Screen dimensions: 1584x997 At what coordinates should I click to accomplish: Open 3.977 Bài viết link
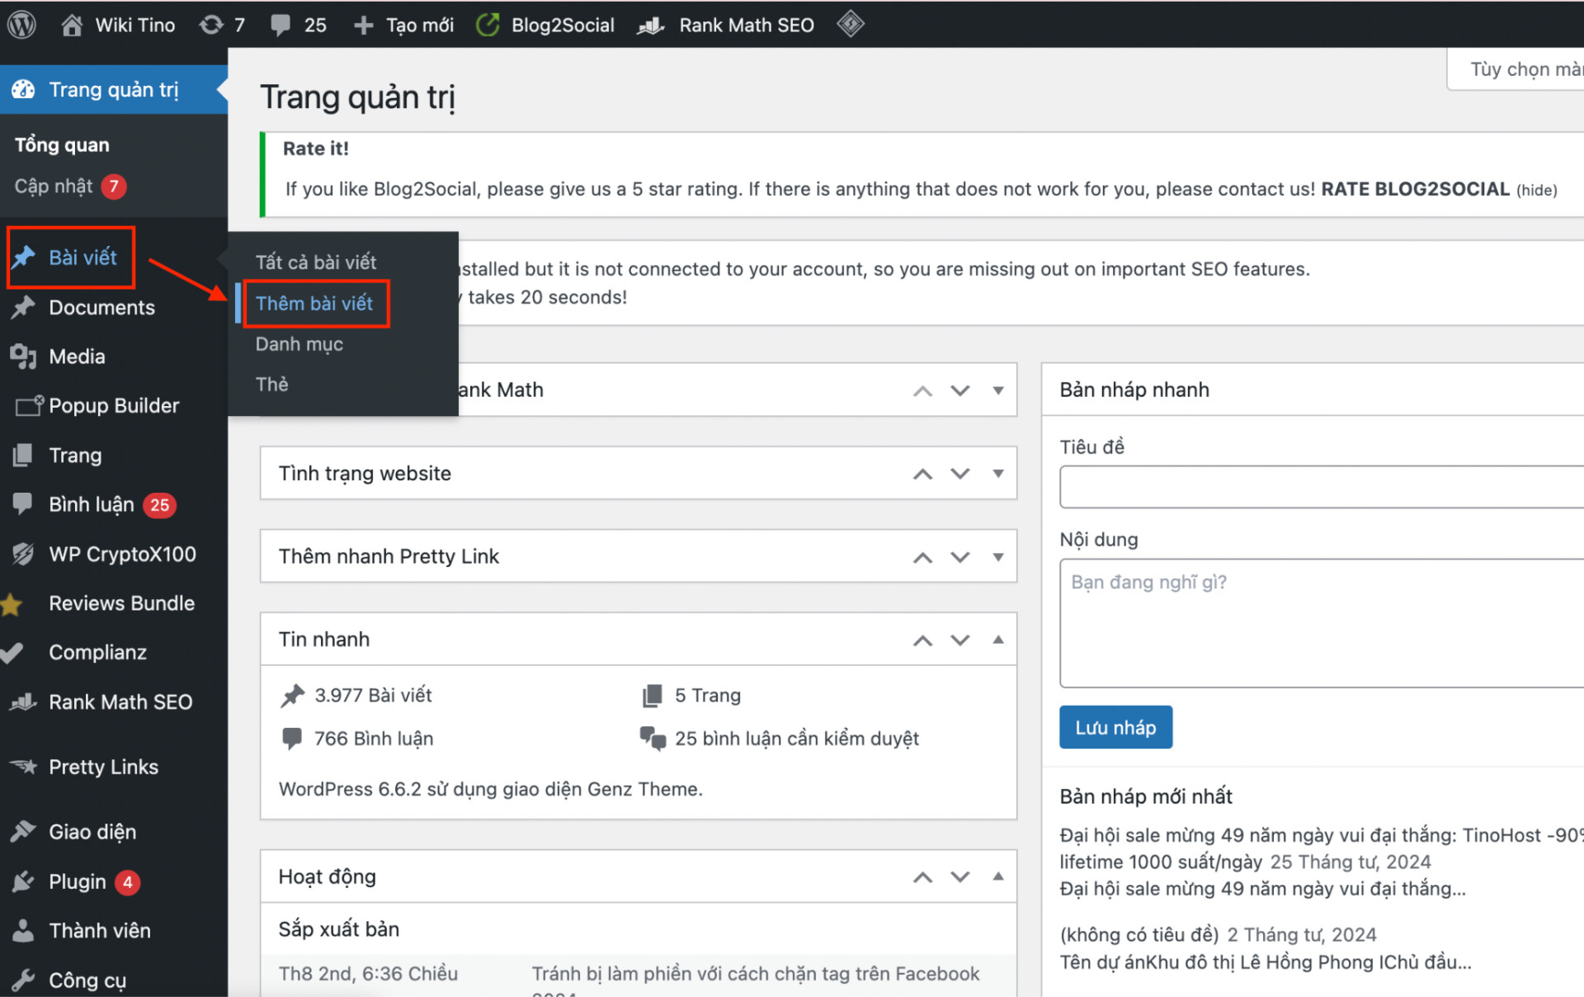pos(373,695)
